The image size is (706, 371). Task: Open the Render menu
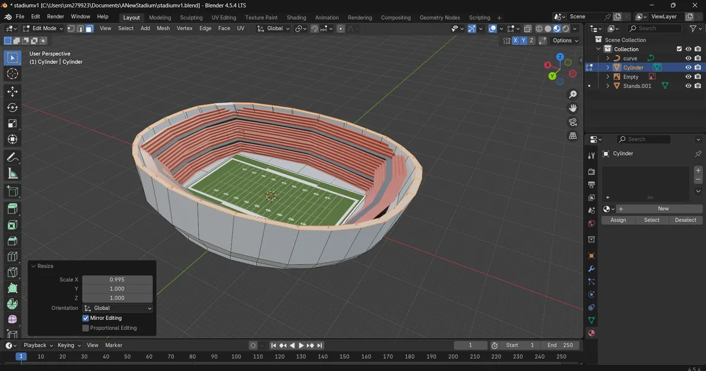click(x=56, y=16)
